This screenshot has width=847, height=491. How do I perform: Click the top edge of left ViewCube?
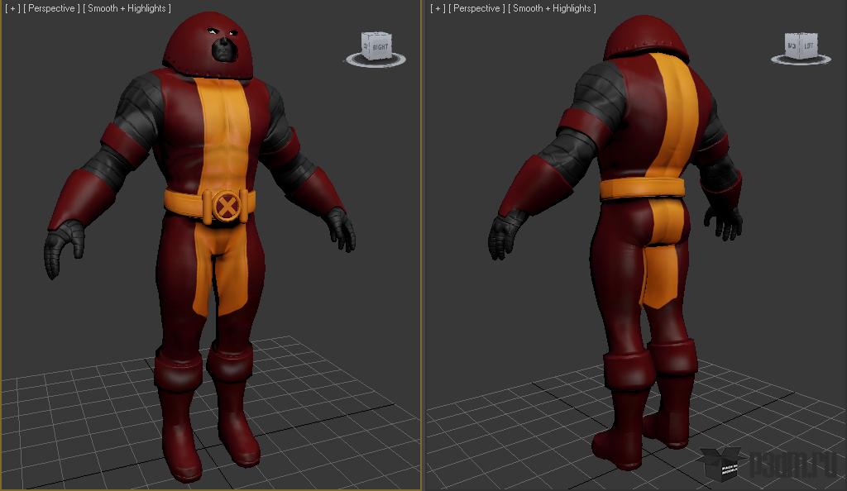point(376,35)
